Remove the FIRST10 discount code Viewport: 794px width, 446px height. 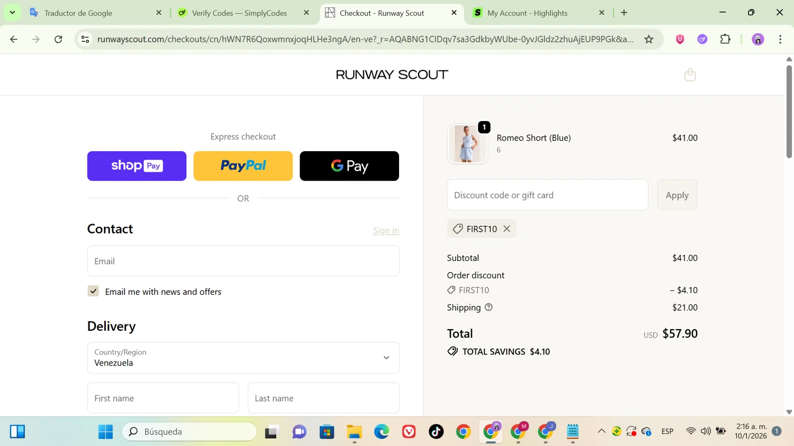pyautogui.click(x=507, y=229)
